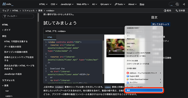Open データ属性の使用 sidebar link
Screen dimensions: 188x98
(13, 47)
